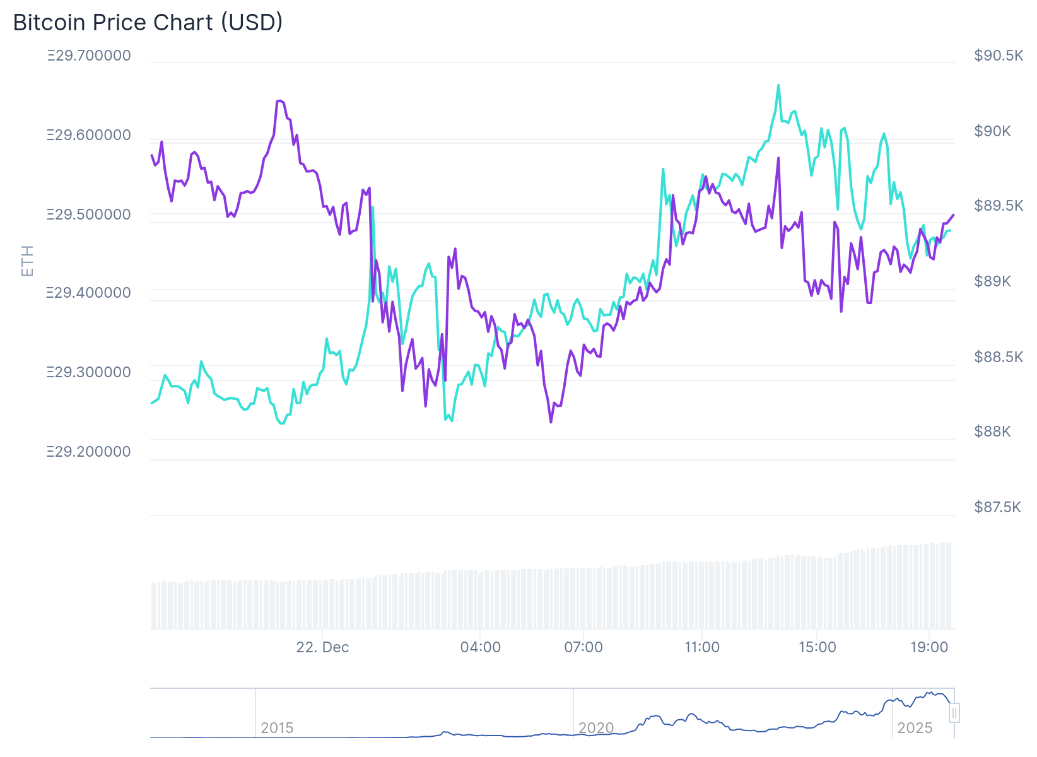This screenshot has width=1037, height=757.
Task: Click the 2015 marker in the navigator
Action: (x=277, y=728)
